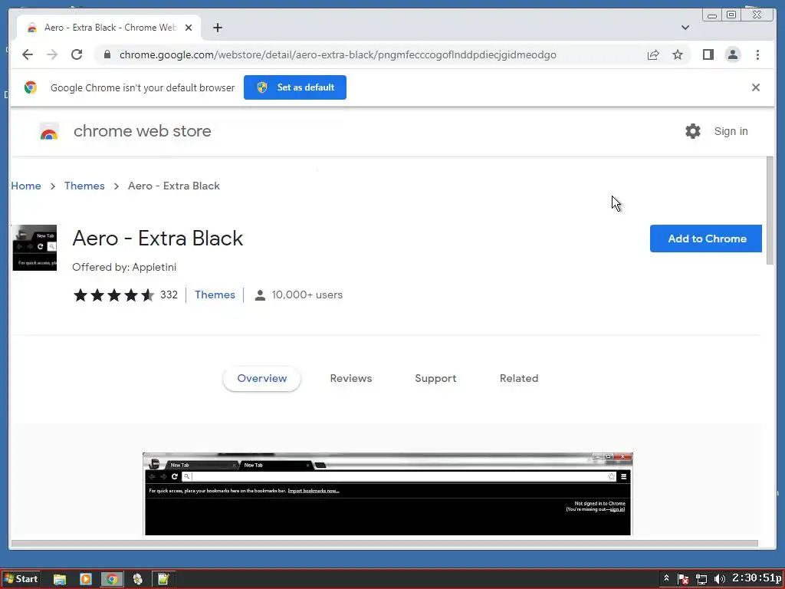Click Chrome icon in the taskbar
Image resolution: width=785 pixels, height=589 pixels.
pos(112,580)
